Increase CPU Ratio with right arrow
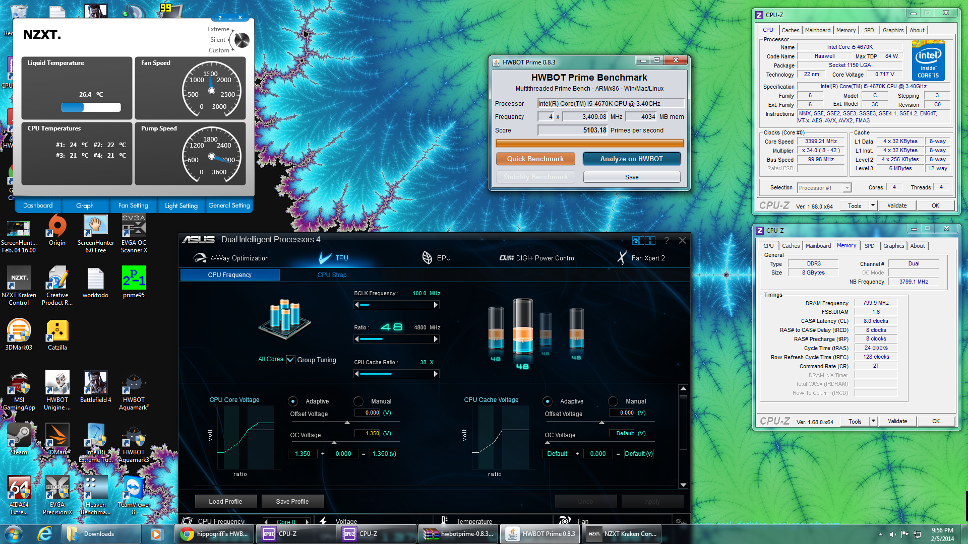The width and height of the screenshot is (968, 544). tap(436, 339)
